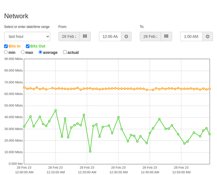
Task: Open the From time clock picker icon
Action: click(x=126, y=36)
